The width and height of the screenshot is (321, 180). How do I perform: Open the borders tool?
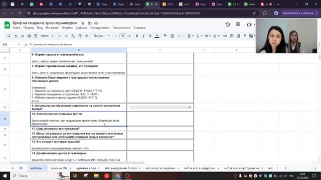(173, 36)
